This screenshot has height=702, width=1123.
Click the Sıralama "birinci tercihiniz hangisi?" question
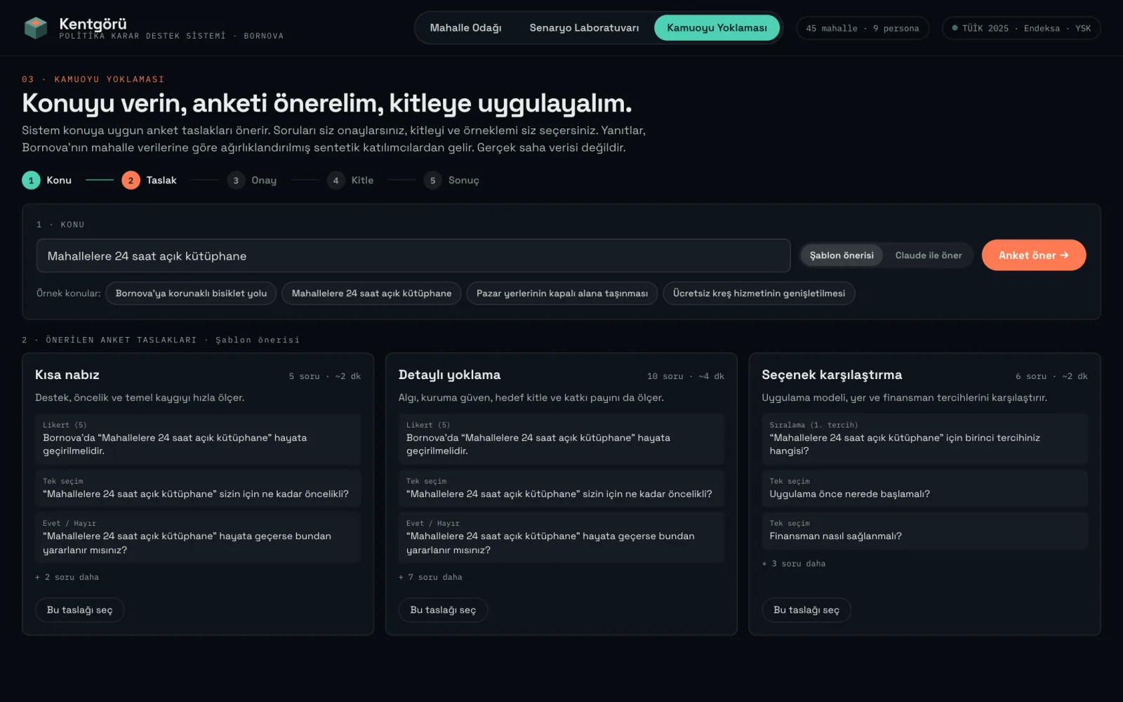point(925,439)
